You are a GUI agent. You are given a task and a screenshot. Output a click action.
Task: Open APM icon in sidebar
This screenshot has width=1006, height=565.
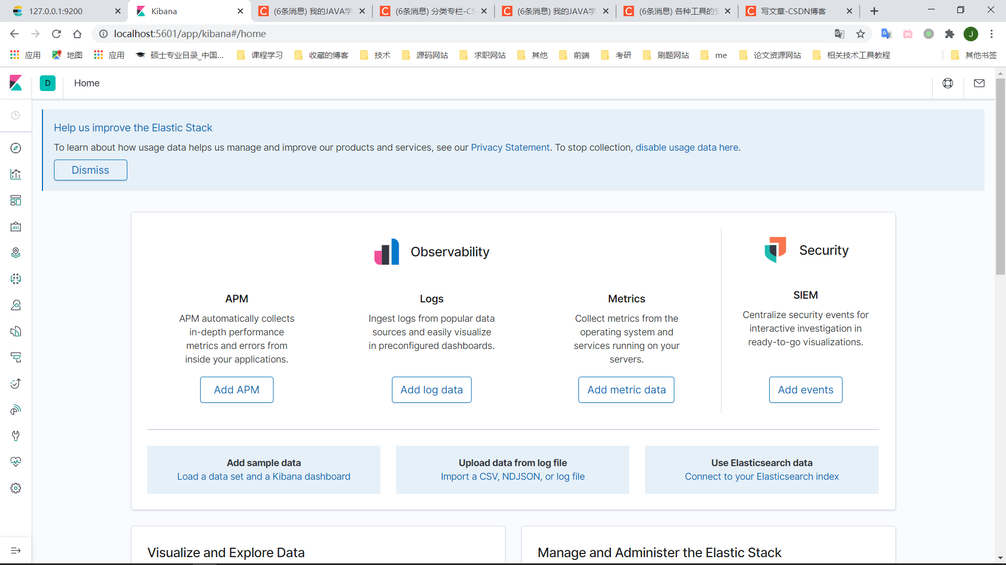16,357
